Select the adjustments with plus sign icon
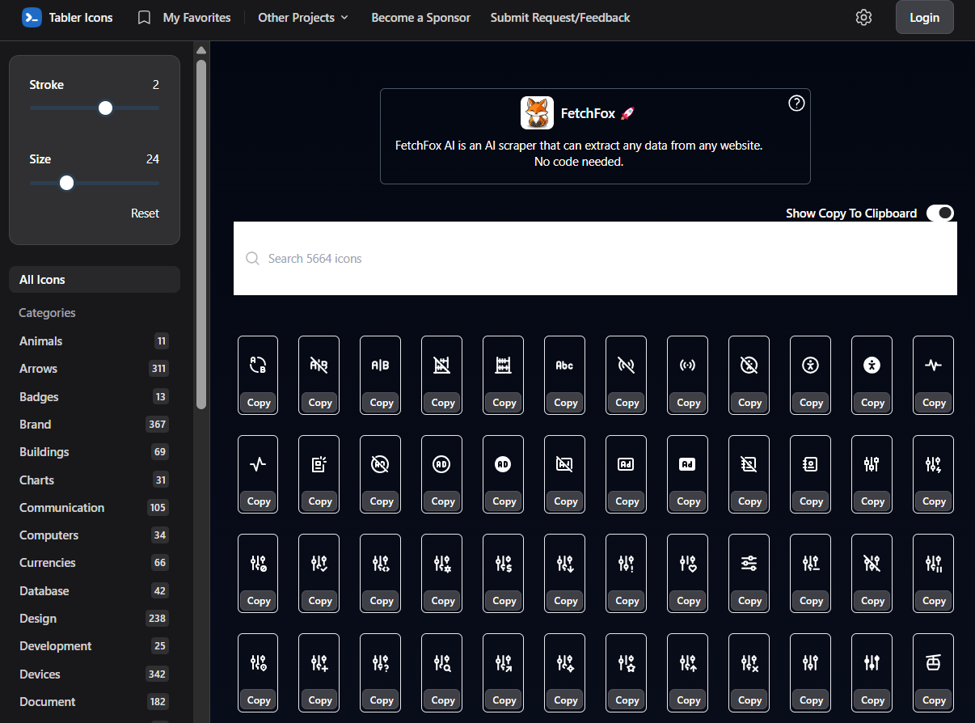The image size is (975, 723). pyautogui.click(x=319, y=663)
